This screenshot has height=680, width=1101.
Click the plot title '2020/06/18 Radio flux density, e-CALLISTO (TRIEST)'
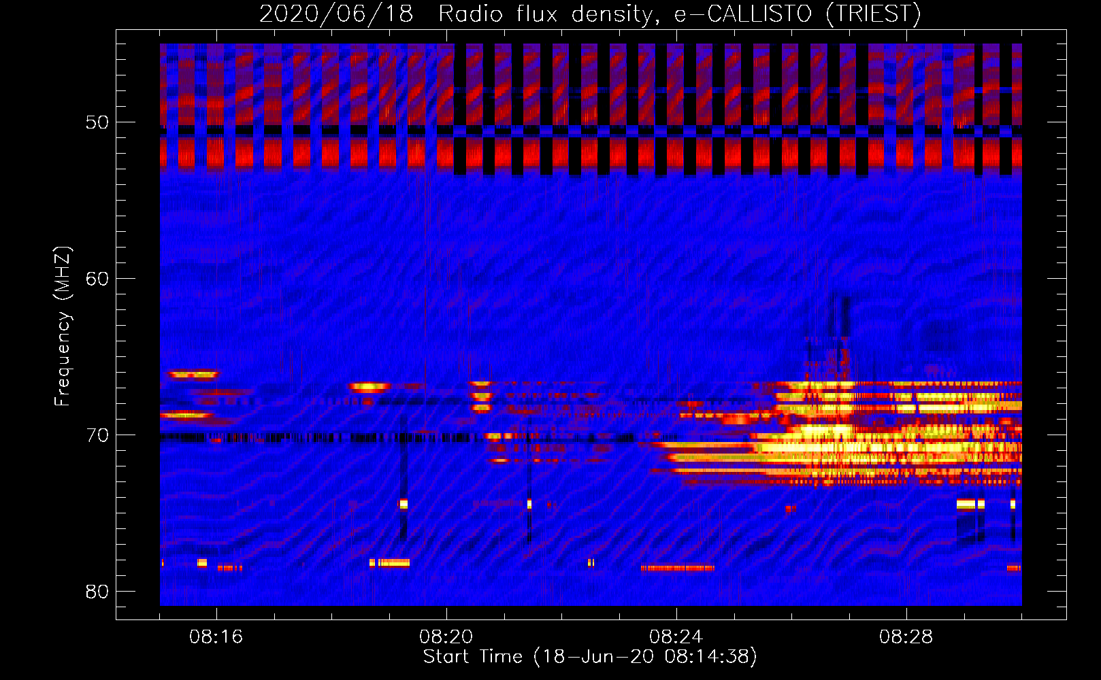click(590, 14)
